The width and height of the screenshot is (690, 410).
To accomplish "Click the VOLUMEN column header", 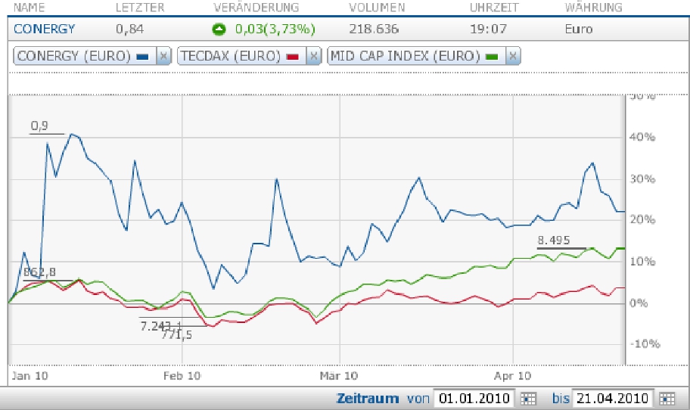I will tap(377, 8).
